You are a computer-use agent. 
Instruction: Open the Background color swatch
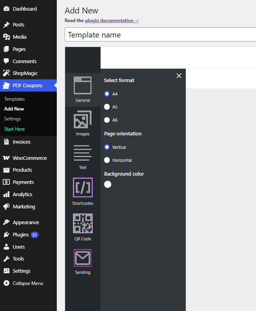(x=108, y=184)
